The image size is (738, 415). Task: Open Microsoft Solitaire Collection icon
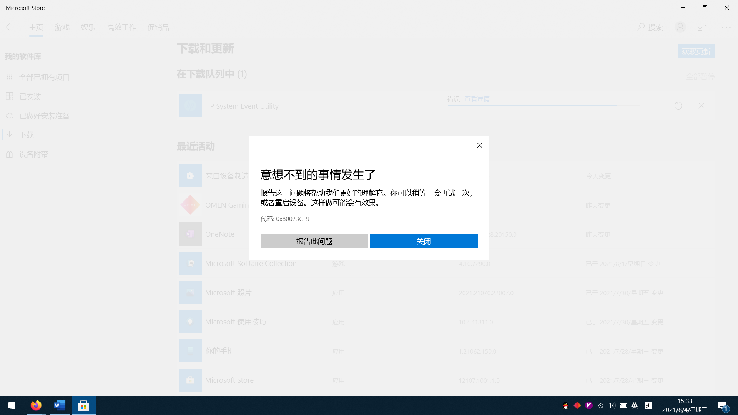[x=190, y=263]
